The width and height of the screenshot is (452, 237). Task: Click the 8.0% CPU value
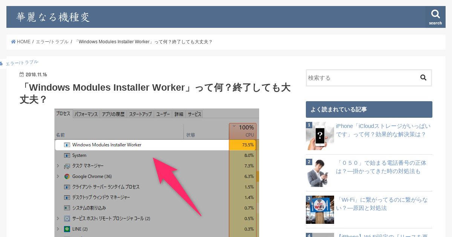click(x=249, y=155)
